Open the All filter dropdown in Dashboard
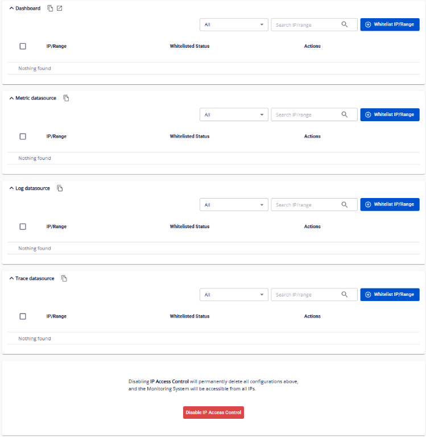Viewport: 426px width, 437px height. click(234, 25)
